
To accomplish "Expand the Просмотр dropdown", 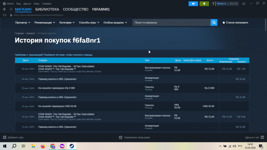I will click(x=23, y=23).
